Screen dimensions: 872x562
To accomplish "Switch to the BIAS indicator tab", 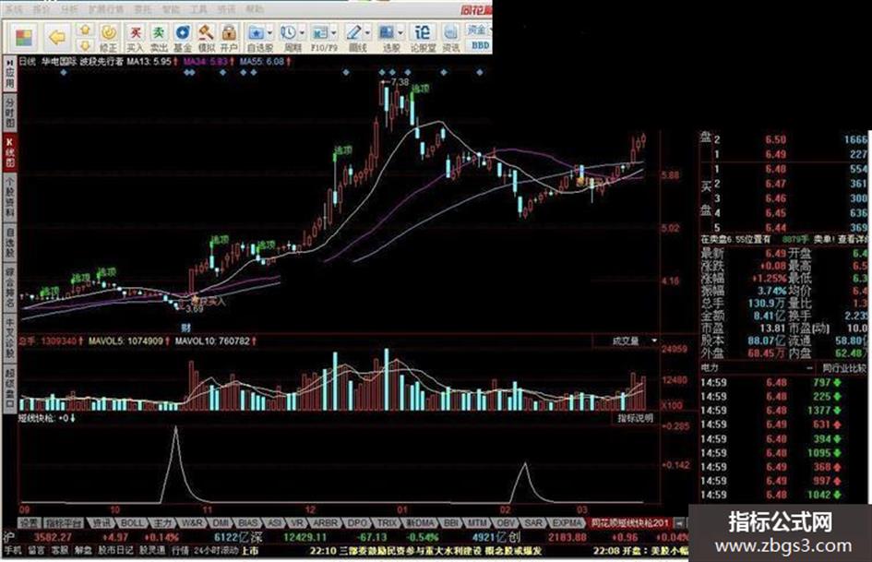I will tap(248, 523).
